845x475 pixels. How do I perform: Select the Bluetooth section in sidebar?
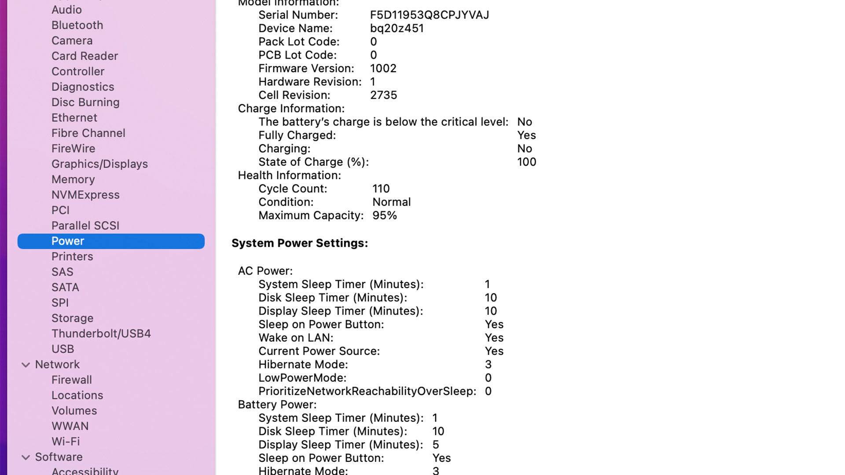[x=78, y=24]
